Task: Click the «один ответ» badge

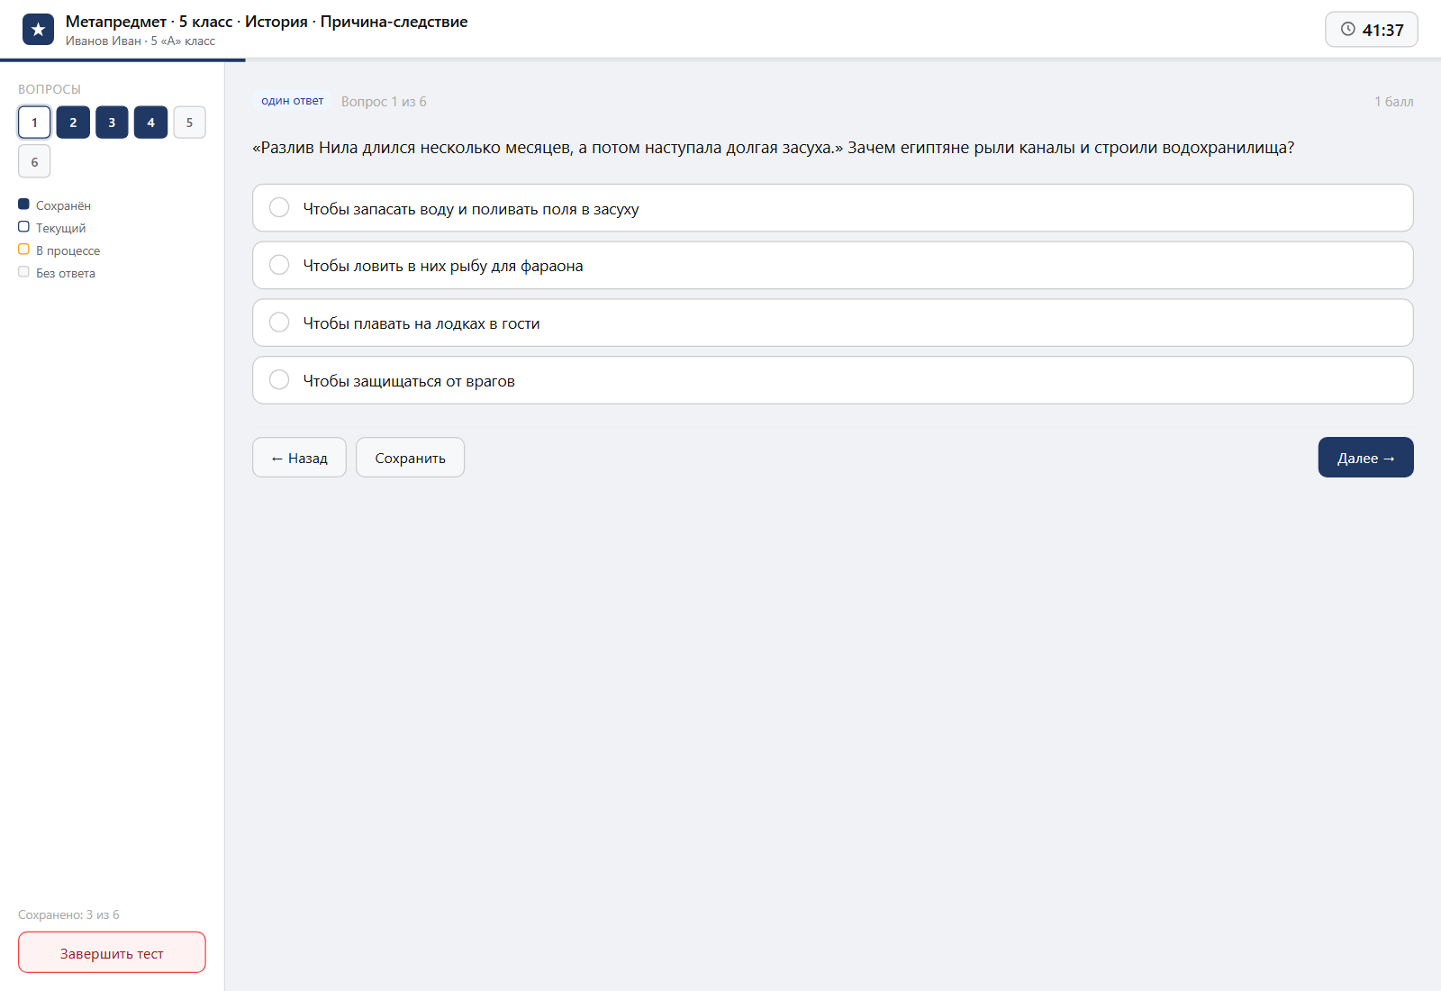Action: click(x=292, y=101)
